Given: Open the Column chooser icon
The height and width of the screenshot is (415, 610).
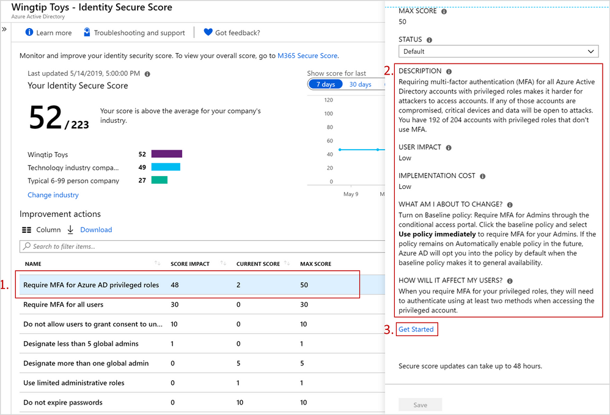Looking at the screenshot, I should point(27,230).
